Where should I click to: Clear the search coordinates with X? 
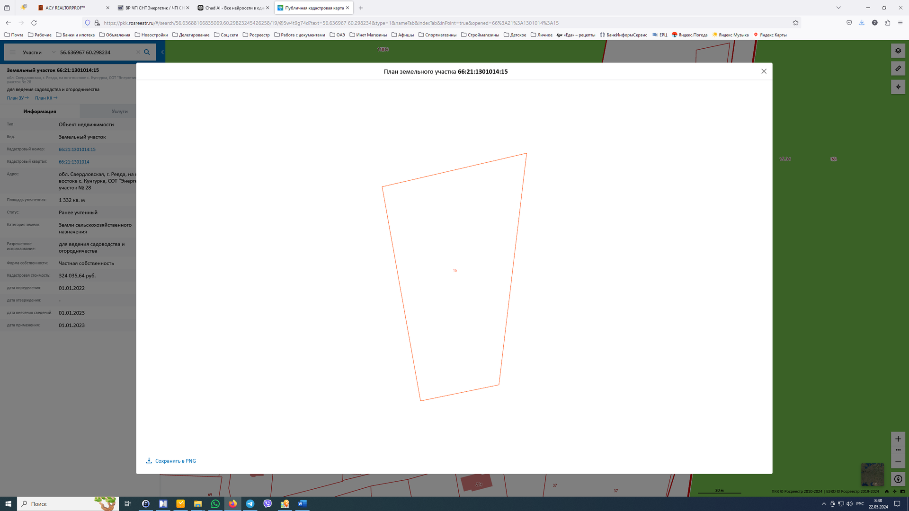[138, 52]
